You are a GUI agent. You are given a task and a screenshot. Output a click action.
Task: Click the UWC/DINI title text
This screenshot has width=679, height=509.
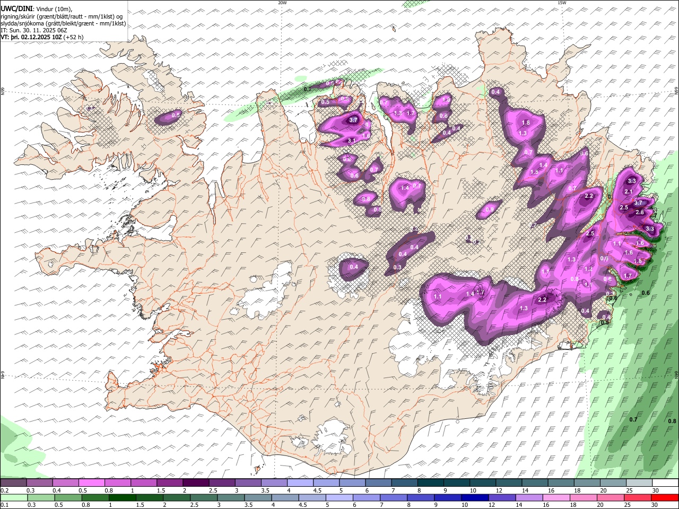(x=16, y=8)
